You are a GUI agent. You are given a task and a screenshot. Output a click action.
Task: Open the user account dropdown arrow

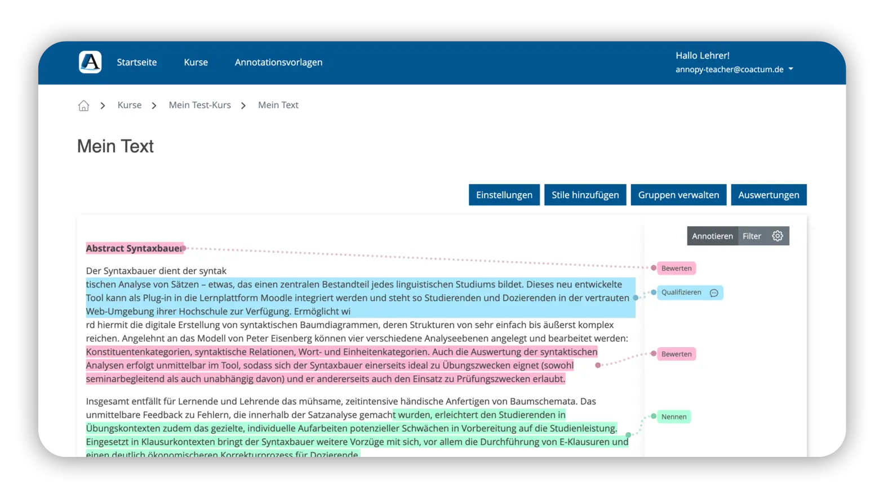pos(791,69)
